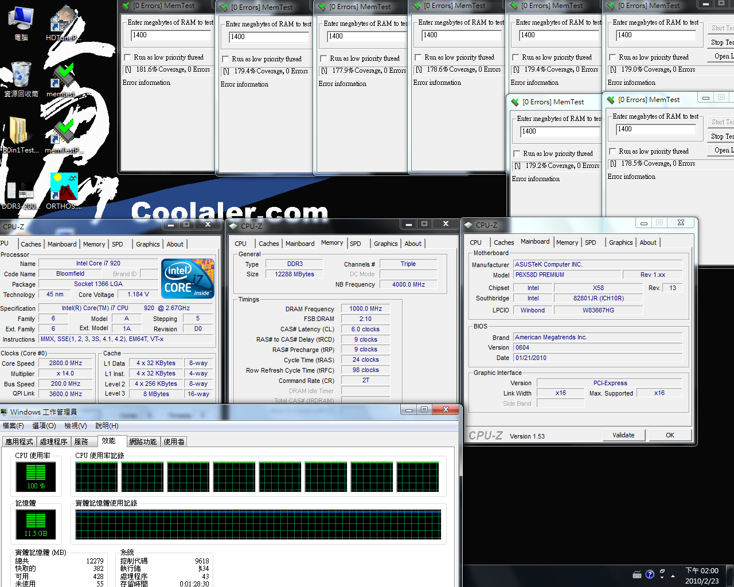Screen dimensions: 734x587
Task: Click the language bar restore icon in tray
Action: [662, 572]
